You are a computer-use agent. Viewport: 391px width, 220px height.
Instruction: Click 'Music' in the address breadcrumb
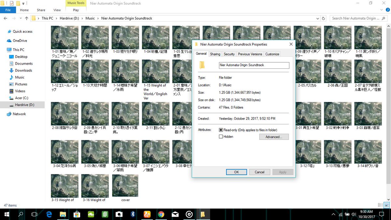(90, 18)
